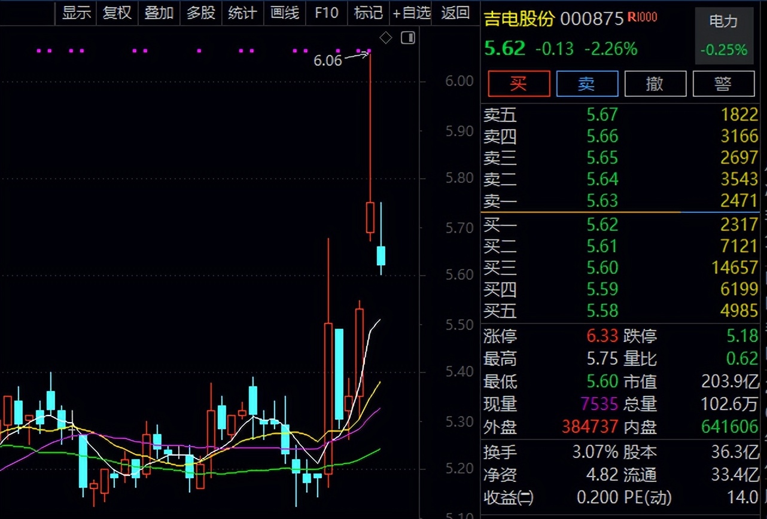
Task: Click the 涨停 limit-up price 6.33
Action: pyautogui.click(x=602, y=336)
